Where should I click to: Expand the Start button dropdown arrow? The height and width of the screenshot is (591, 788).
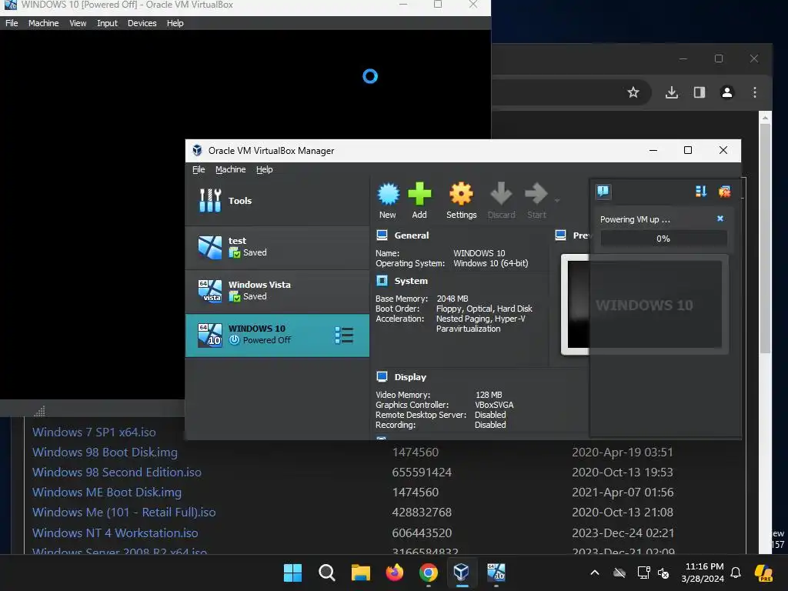[557, 201]
